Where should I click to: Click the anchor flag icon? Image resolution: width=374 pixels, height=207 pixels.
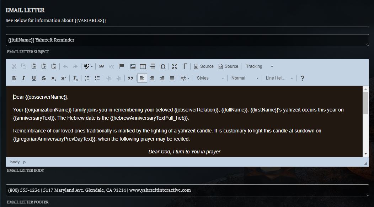coord(121,66)
